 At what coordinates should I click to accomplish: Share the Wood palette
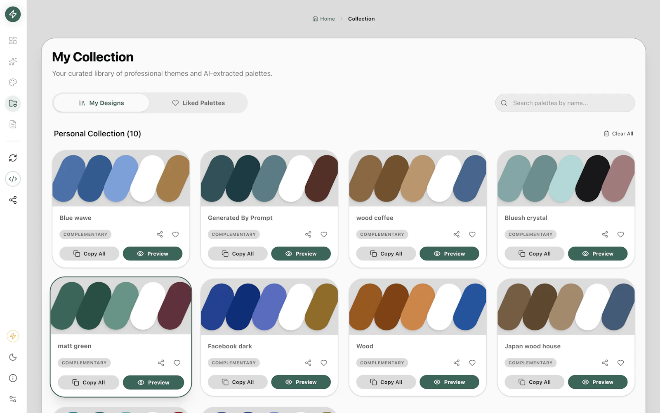point(457,363)
